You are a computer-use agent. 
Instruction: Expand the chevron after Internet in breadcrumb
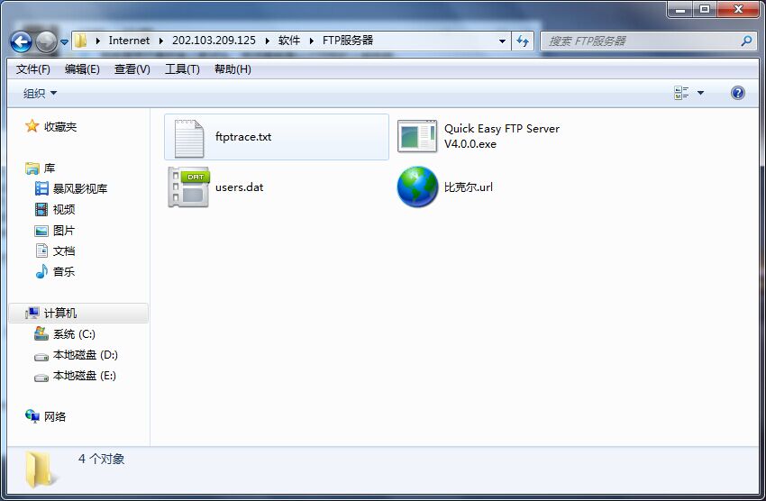click(160, 41)
